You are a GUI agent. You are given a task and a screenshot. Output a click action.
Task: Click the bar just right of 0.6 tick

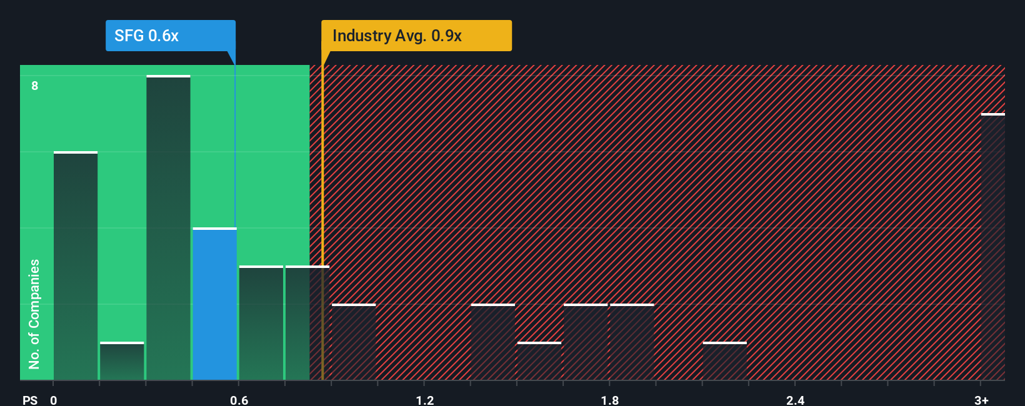pyautogui.click(x=261, y=323)
